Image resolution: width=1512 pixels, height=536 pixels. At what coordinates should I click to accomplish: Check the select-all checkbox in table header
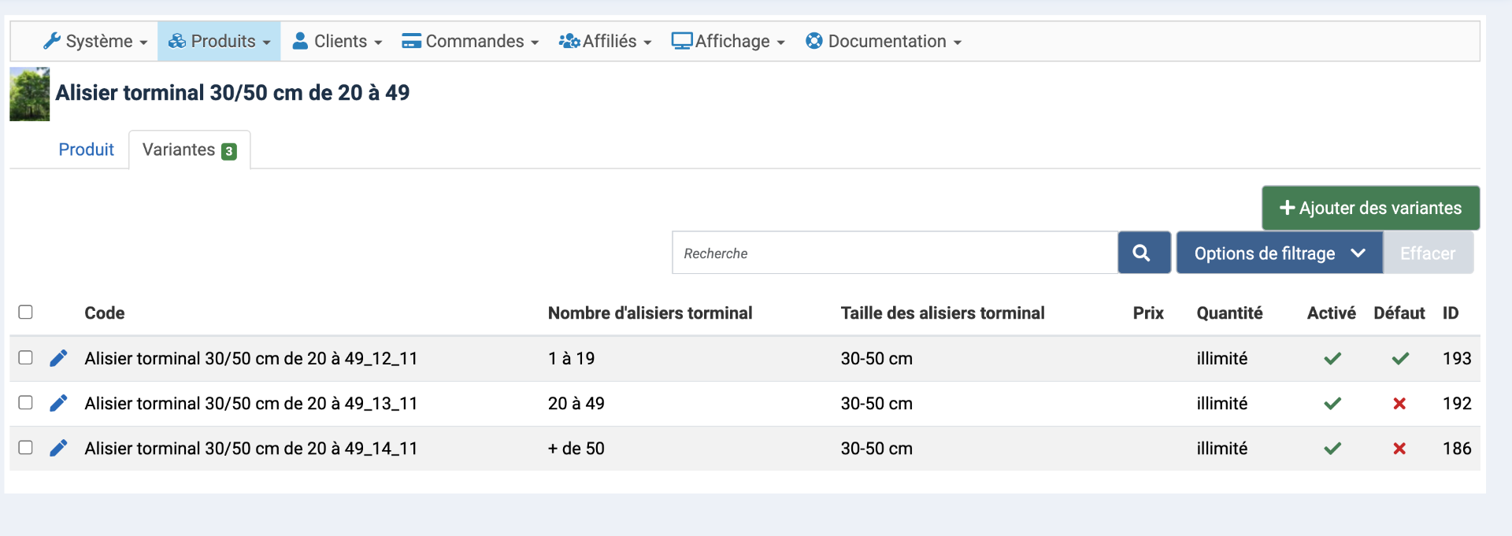pos(26,312)
